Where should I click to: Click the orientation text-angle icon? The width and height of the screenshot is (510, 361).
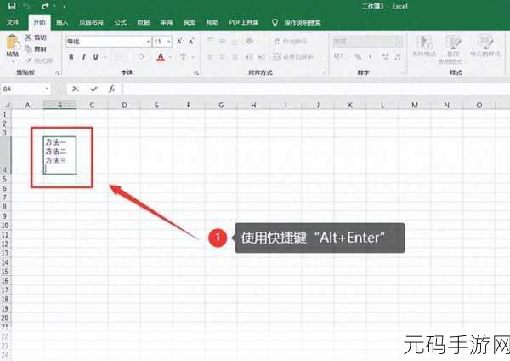tap(249, 41)
